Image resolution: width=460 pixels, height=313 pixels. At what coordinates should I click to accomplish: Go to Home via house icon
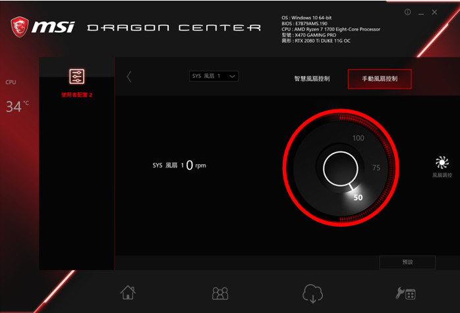128,293
